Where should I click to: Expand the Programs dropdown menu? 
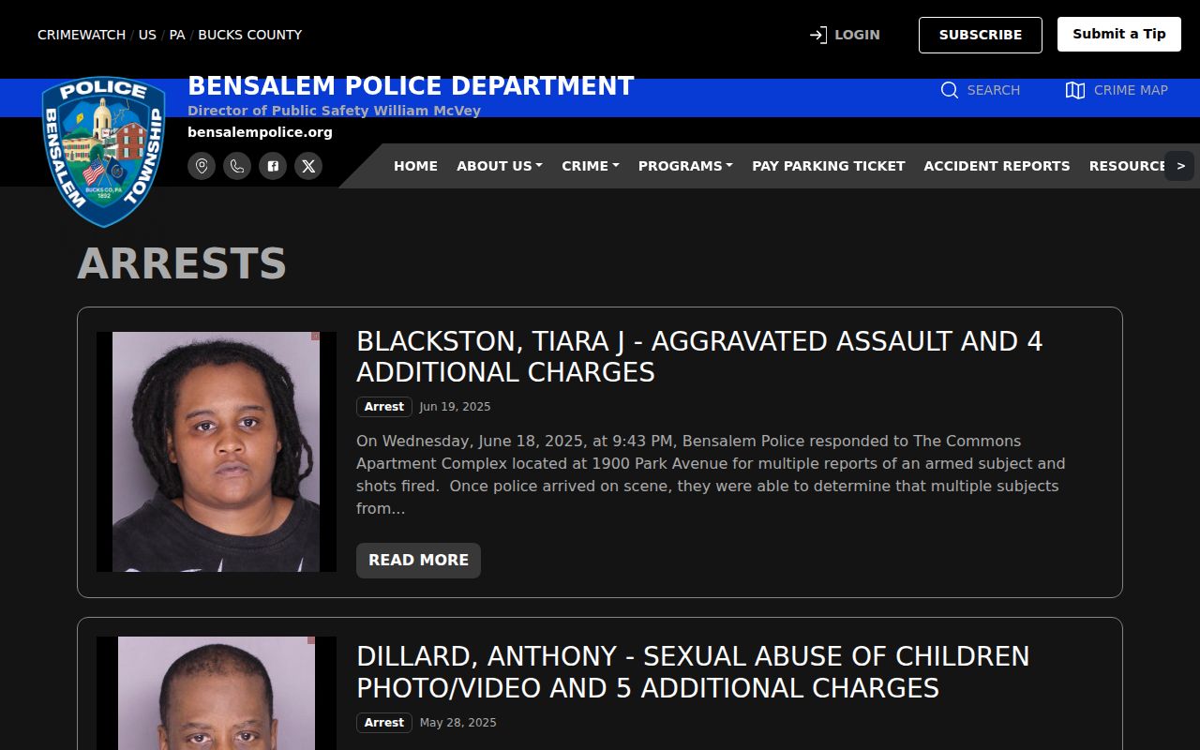pyautogui.click(x=685, y=166)
